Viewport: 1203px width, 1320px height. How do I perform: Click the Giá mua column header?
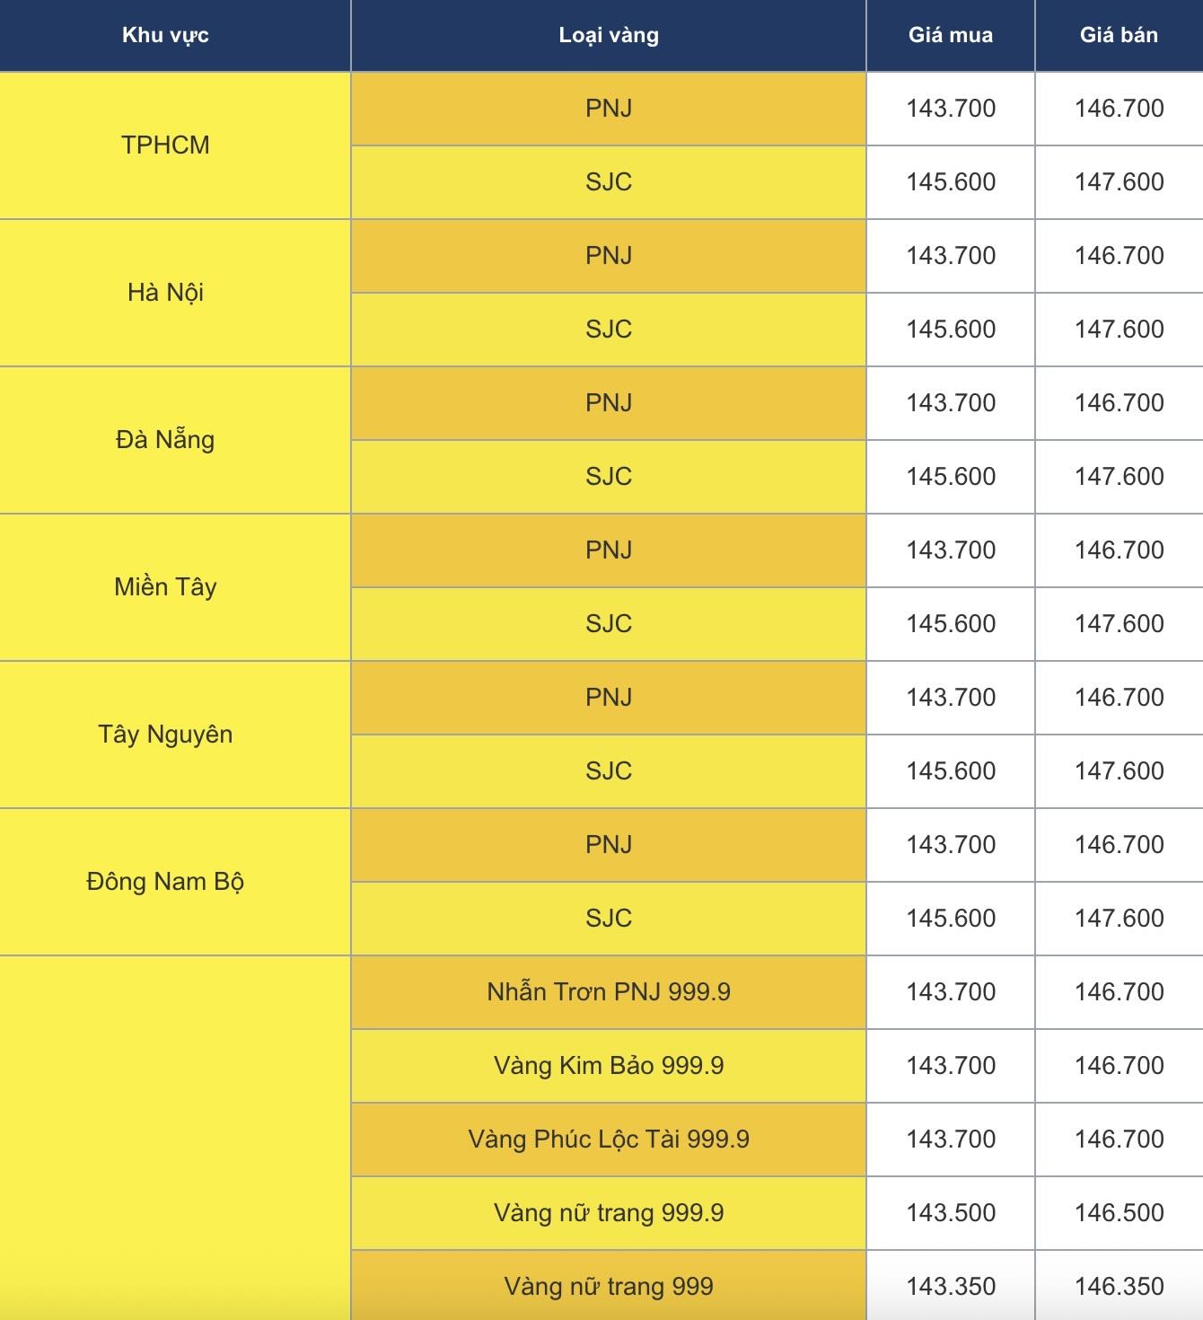tap(950, 35)
